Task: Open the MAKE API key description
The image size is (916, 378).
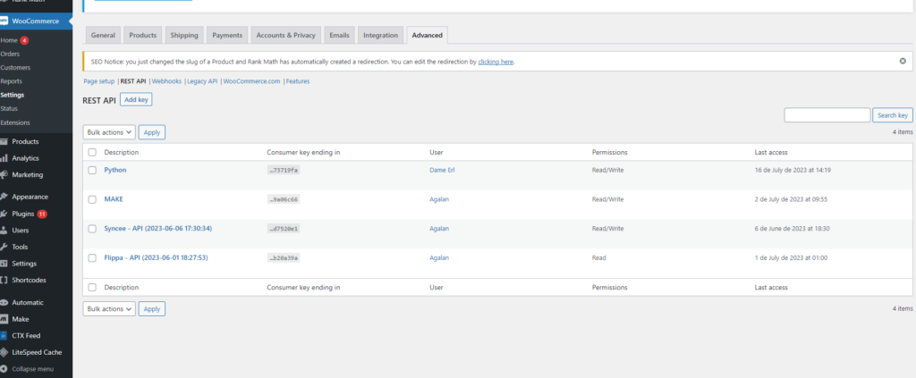Action: pyautogui.click(x=114, y=199)
